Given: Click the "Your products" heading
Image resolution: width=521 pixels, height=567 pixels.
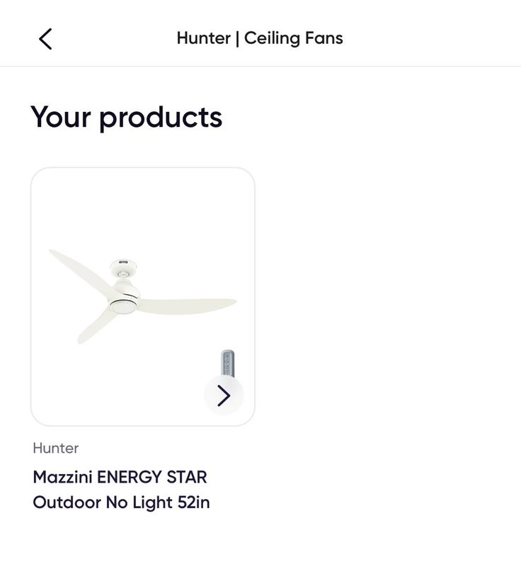Looking at the screenshot, I should [x=127, y=117].
